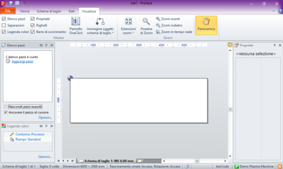The width and height of the screenshot is (283, 169).
Task: Open quick access toolbar customize dropdown
Action: coord(25,3)
